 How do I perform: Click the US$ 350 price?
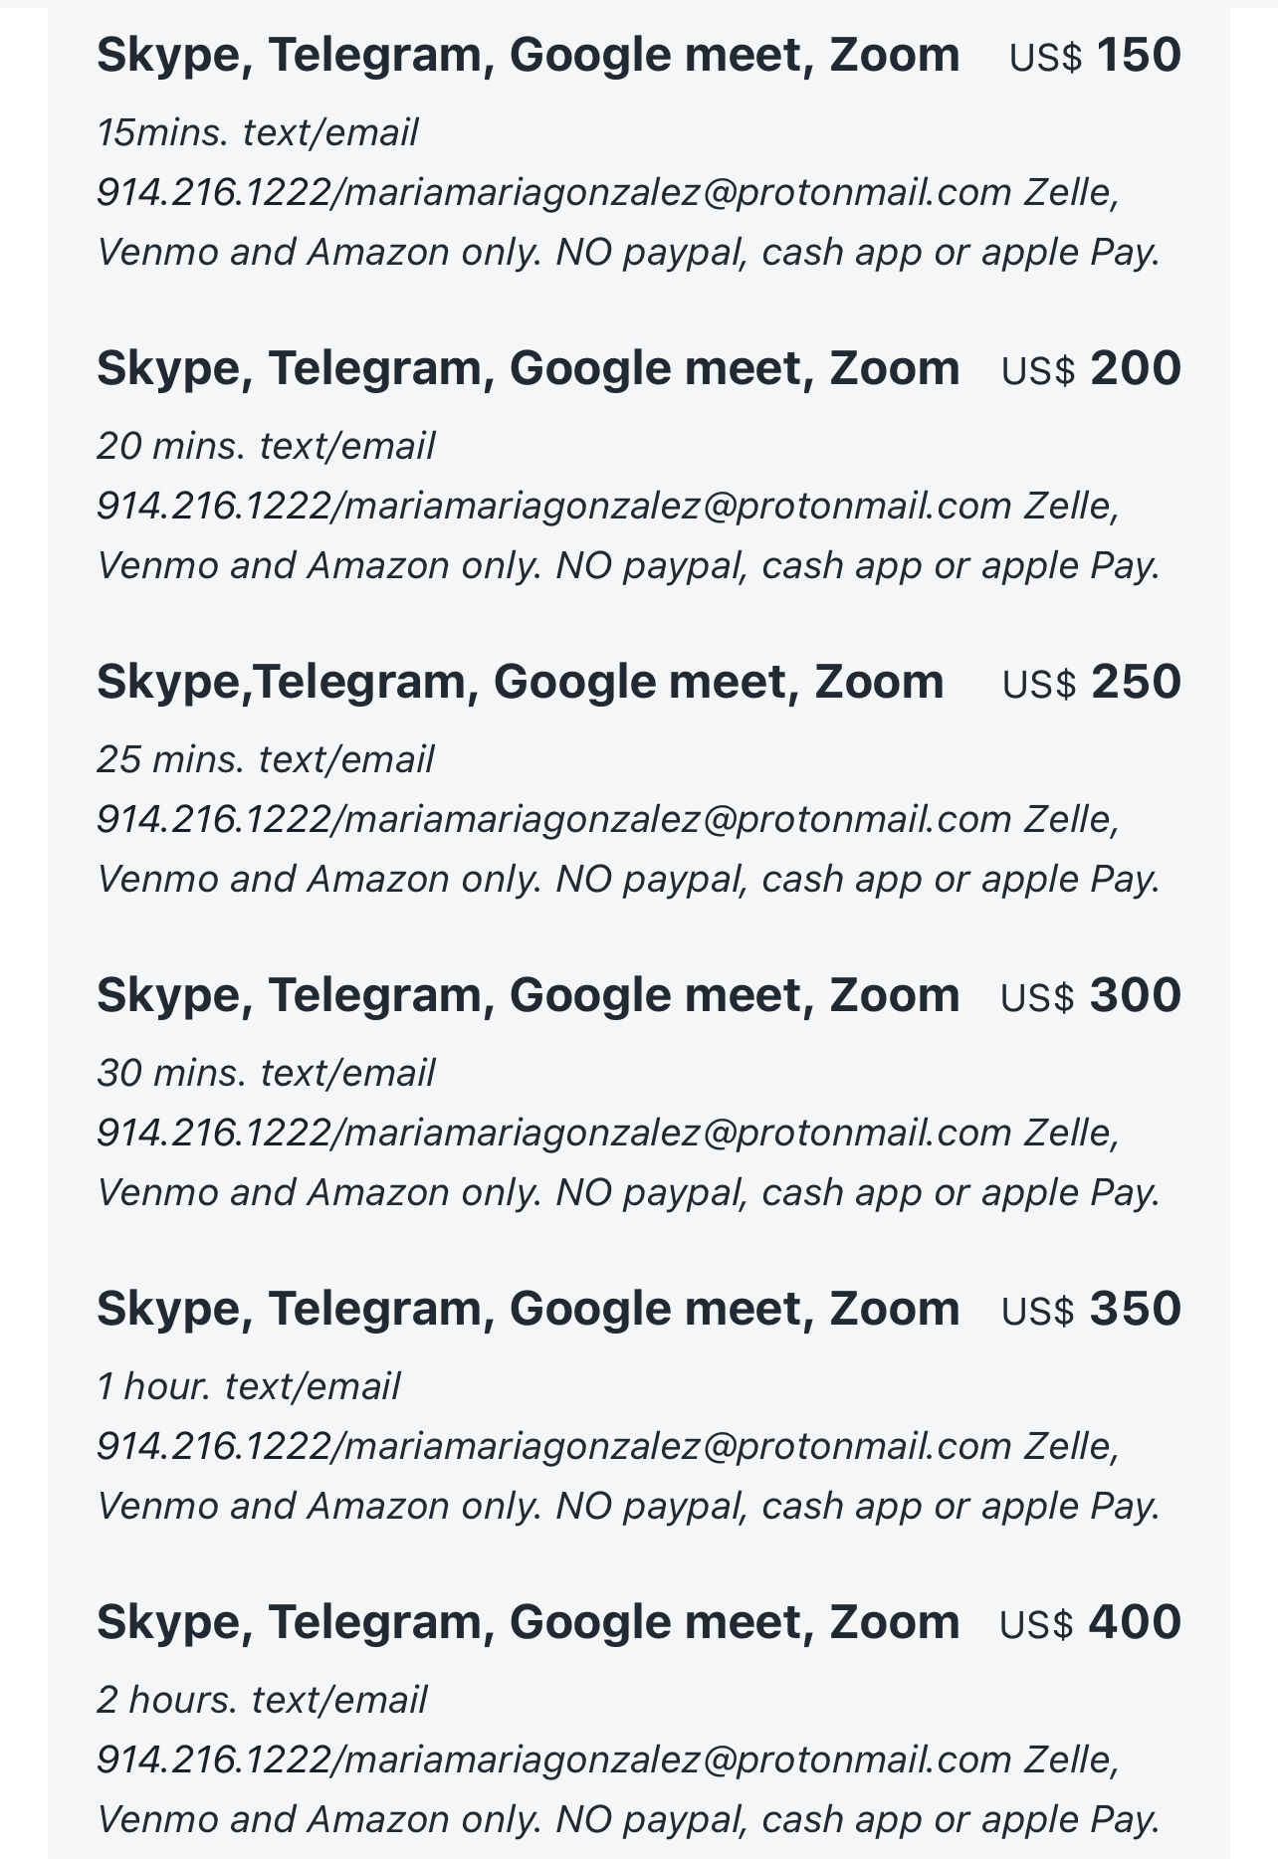tap(1092, 1310)
